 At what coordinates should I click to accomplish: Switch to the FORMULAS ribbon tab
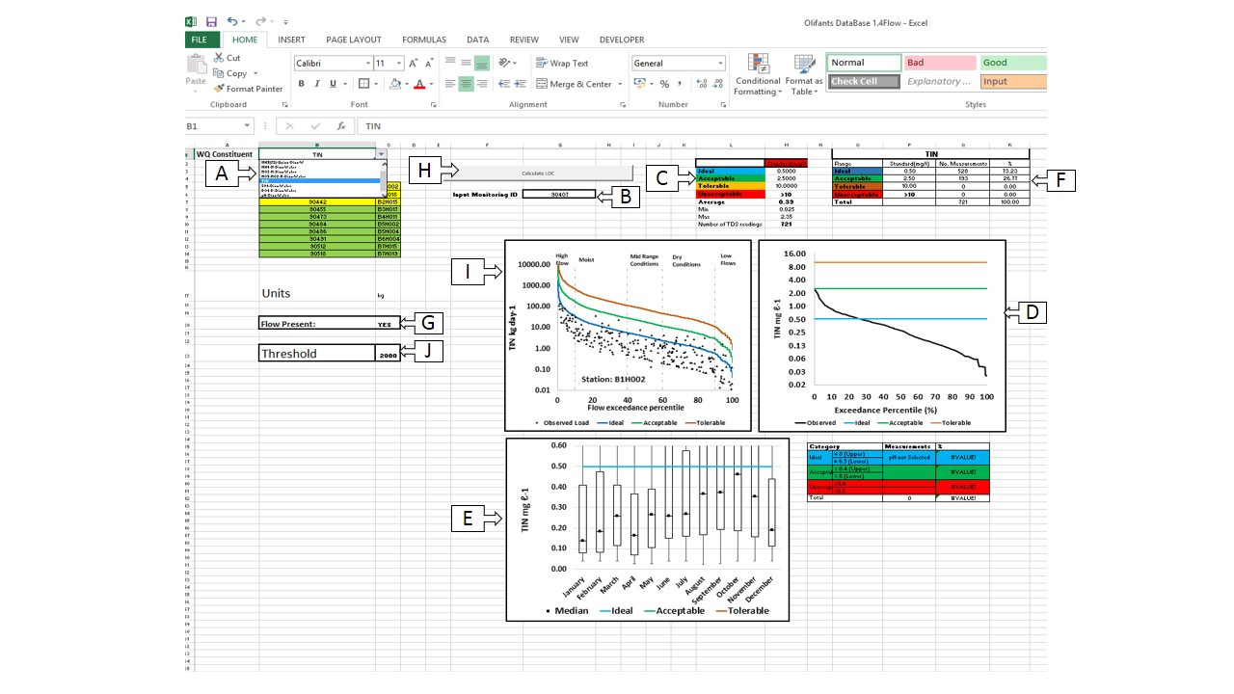[424, 40]
